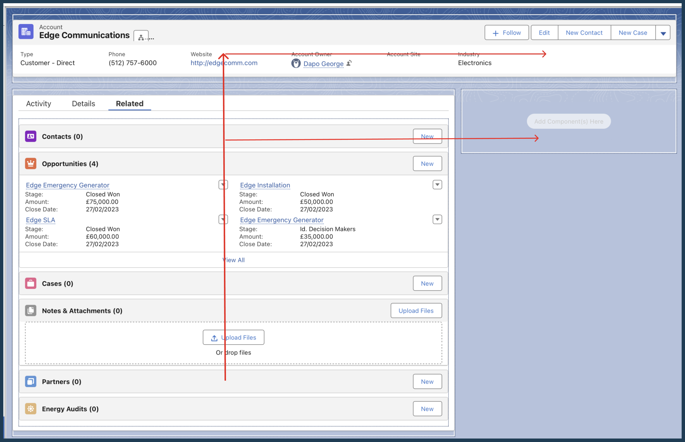Image resolution: width=685 pixels, height=442 pixels.
Task: Click the Cases briefcase icon
Action: coord(31,283)
